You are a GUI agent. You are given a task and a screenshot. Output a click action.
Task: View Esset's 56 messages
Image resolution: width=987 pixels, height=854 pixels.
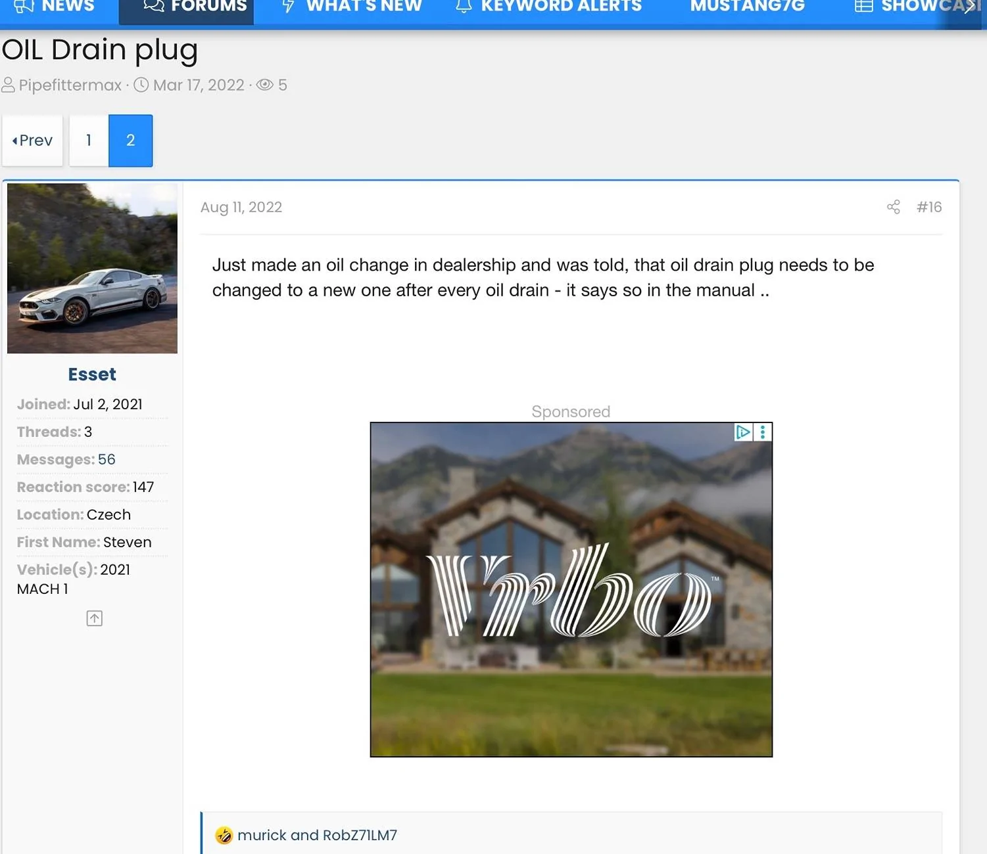tap(107, 459)
